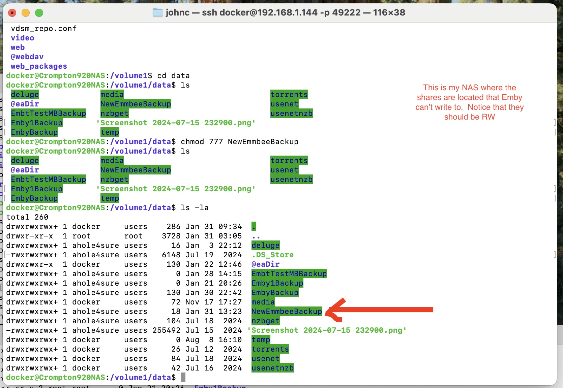Click the Screenshot png name in the ls -la listing
563x388 pixels.
327,330
